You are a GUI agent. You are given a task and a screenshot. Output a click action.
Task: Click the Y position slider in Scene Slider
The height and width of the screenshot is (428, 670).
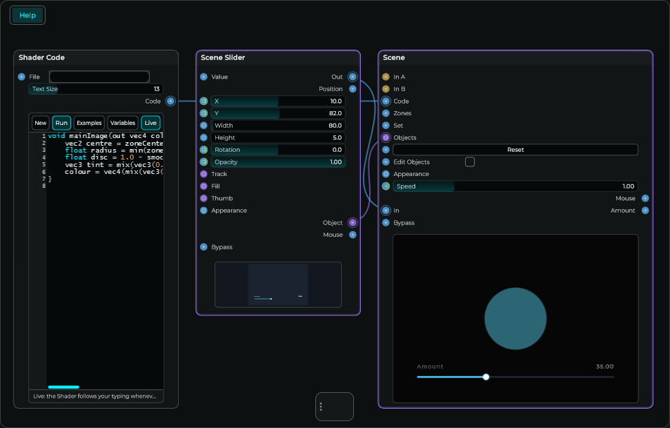278,113
